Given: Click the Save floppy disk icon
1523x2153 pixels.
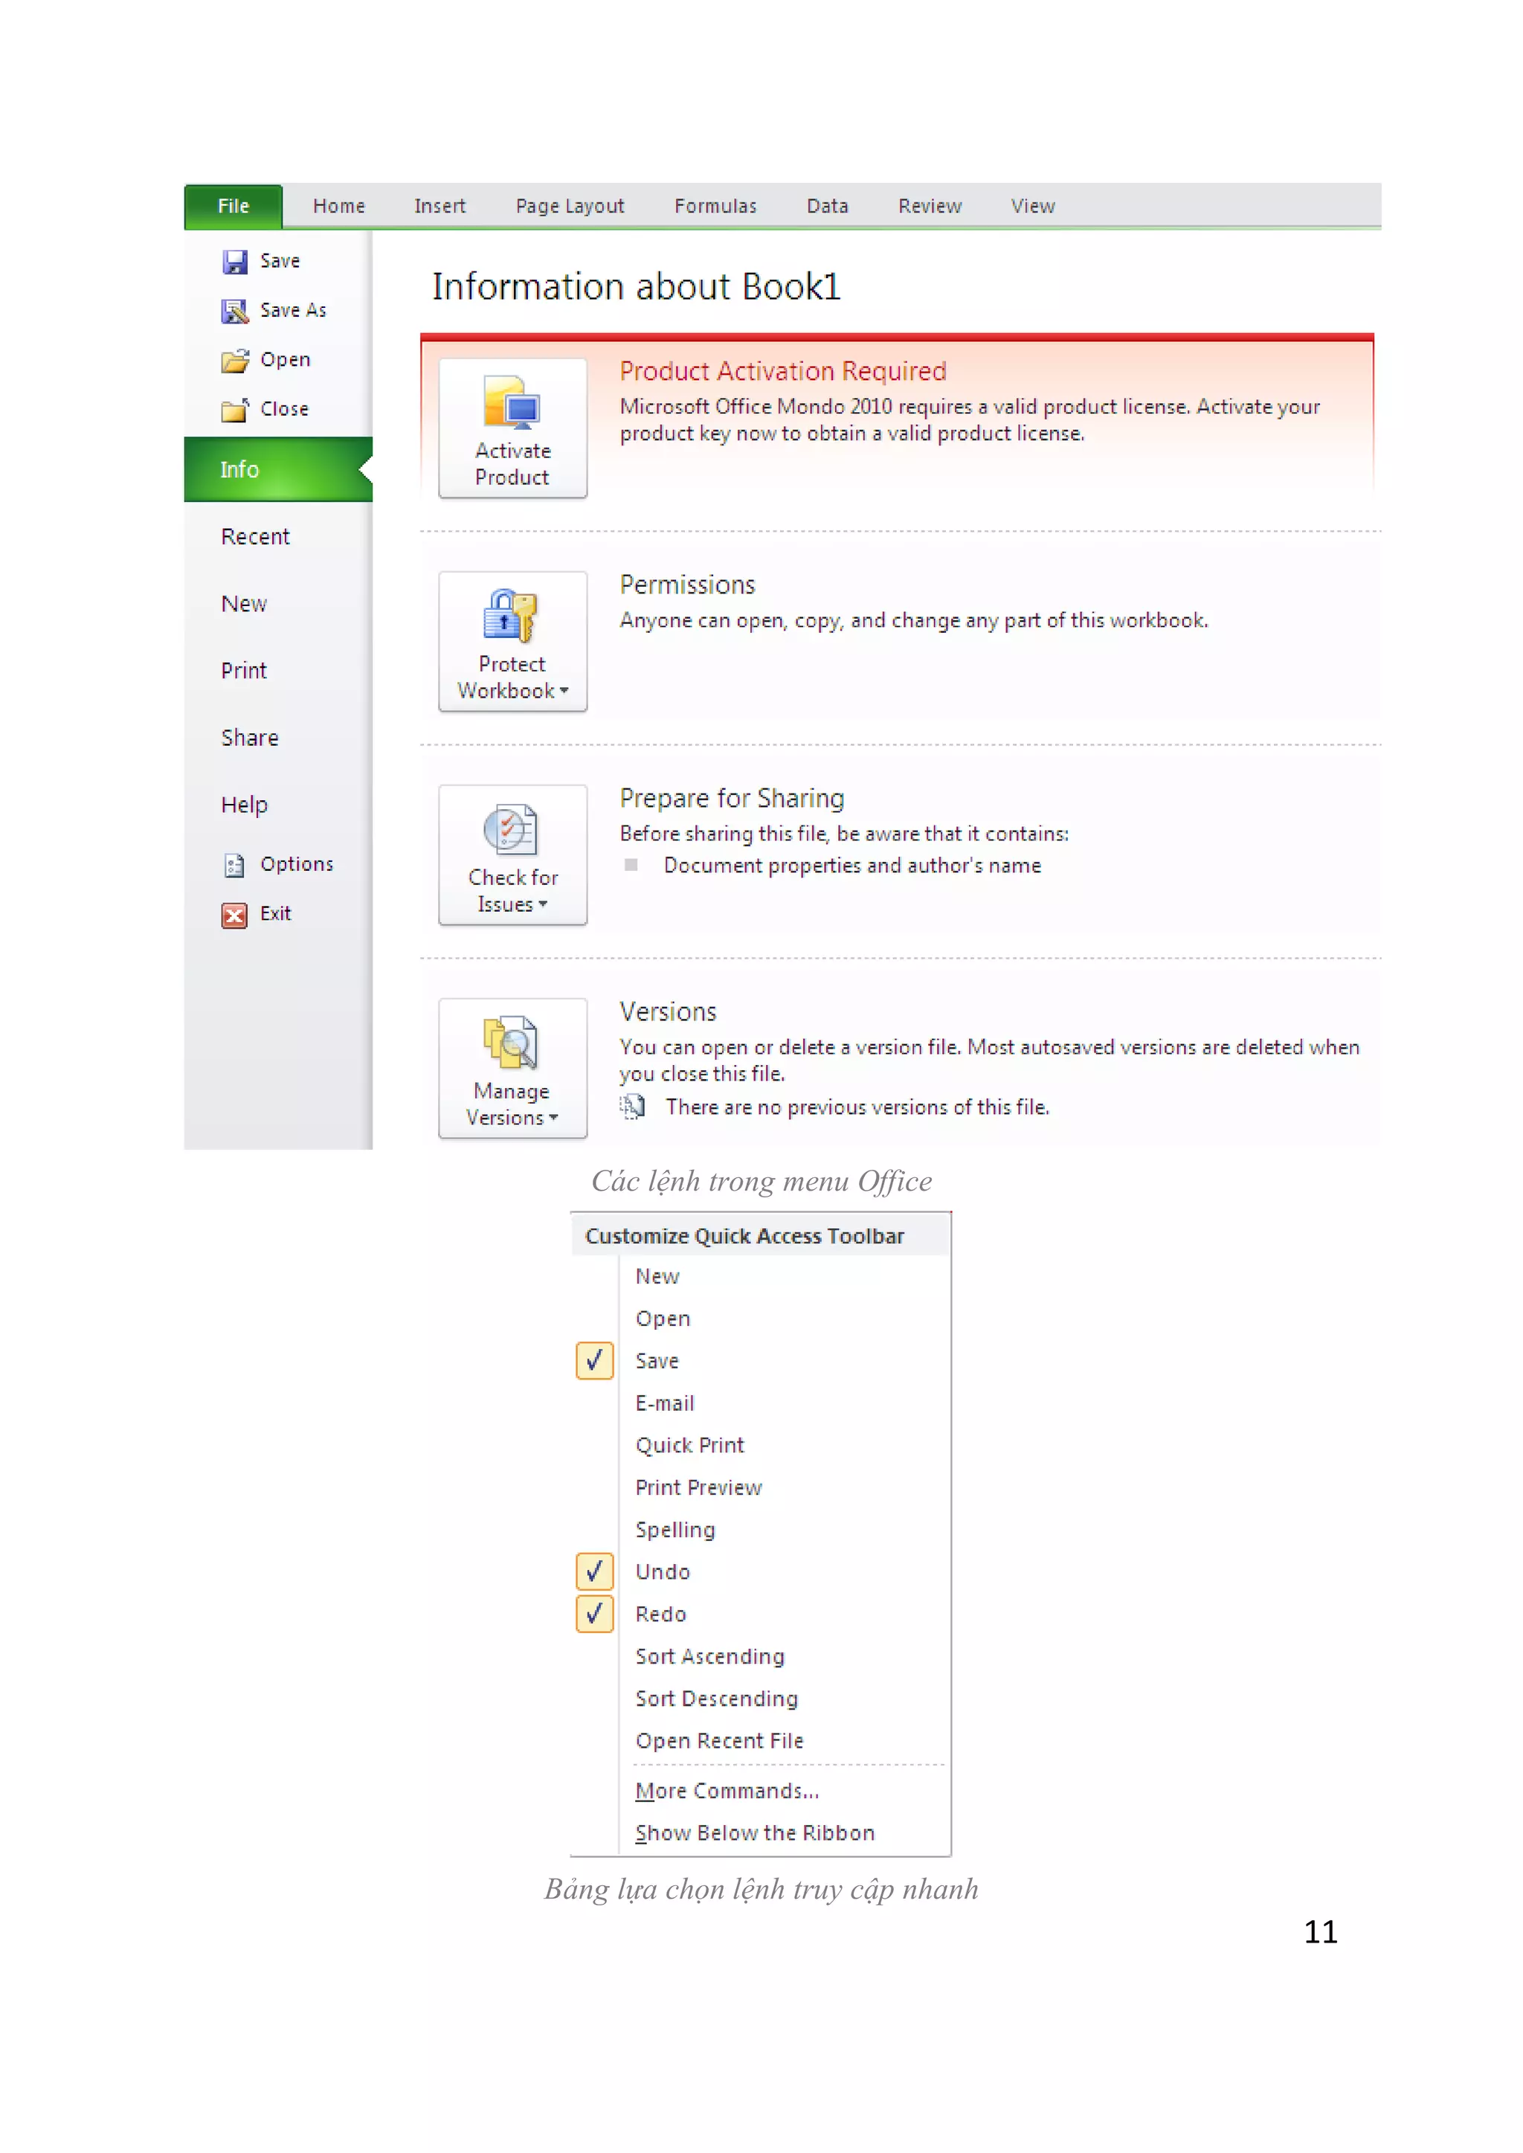Looking at the screenshot, I should pos(234,262).
